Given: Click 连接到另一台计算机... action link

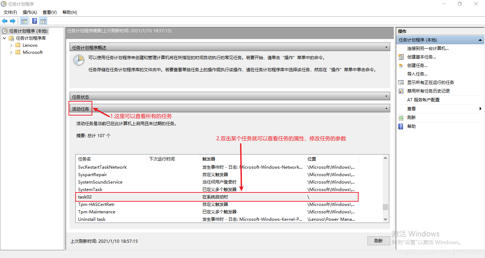Looking at the screenshot, I should (x=428, y=48).
